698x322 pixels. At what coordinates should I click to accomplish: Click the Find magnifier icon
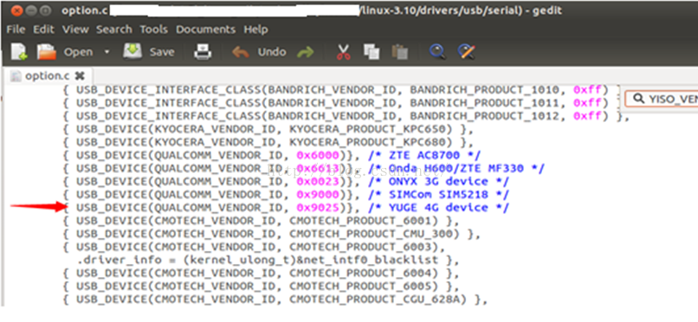(x=437, y=52)
